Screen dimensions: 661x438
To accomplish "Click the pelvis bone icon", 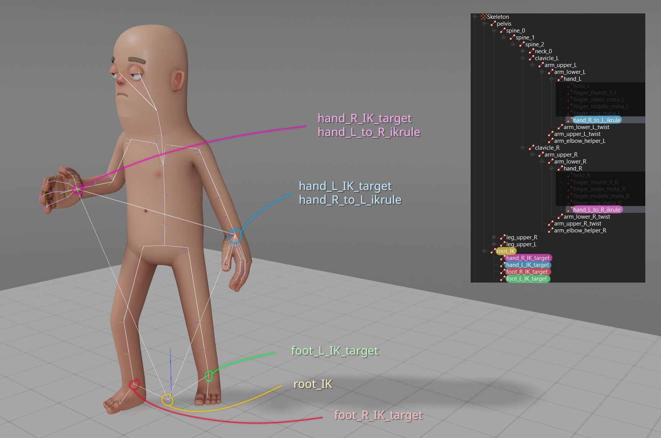I will [493, 24].
